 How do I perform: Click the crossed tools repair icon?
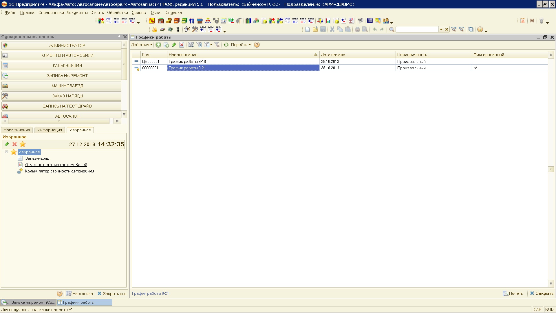click(195, 29)
